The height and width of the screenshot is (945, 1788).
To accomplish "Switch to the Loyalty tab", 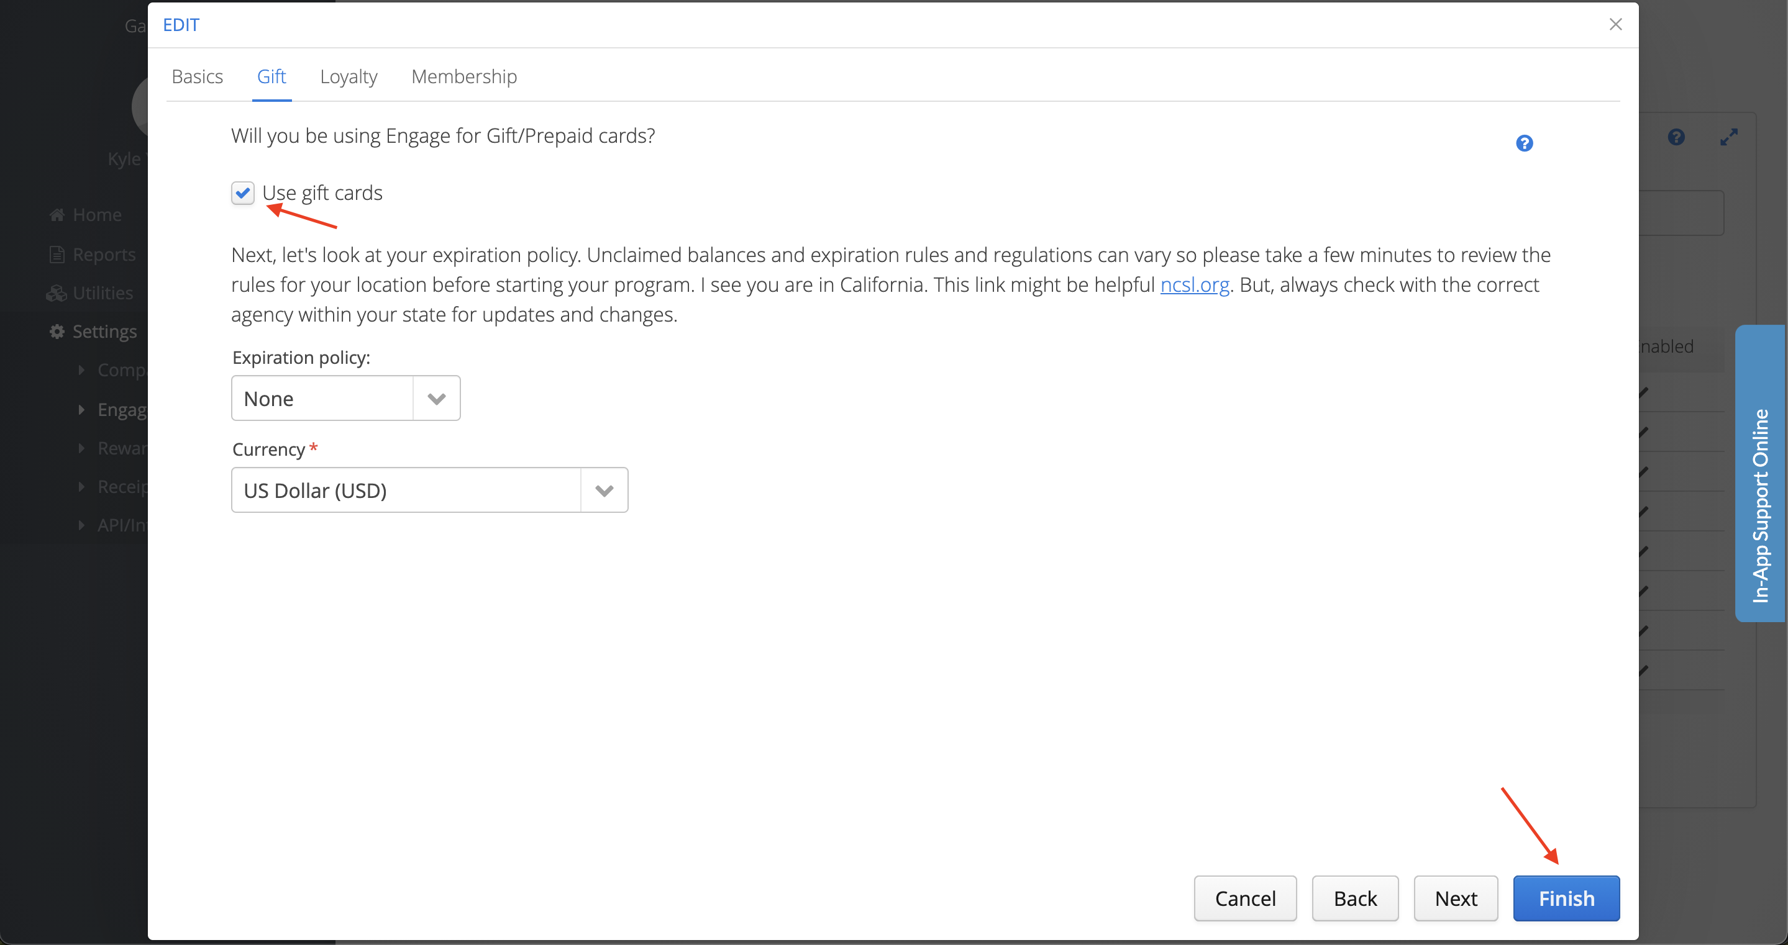I will pyautogui.click(x=349, y=76).
